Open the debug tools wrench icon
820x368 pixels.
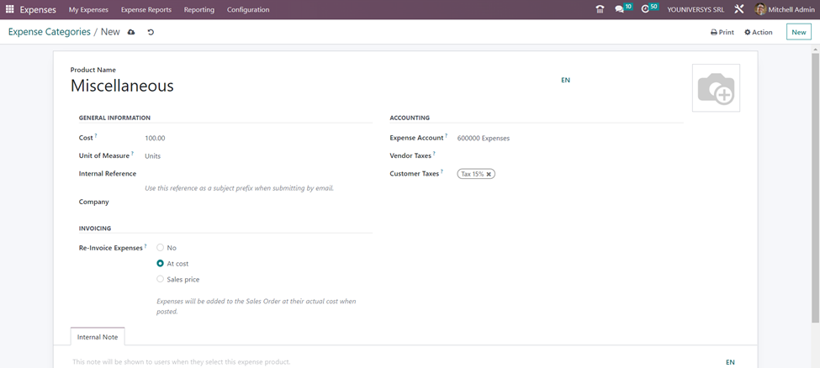click(x=739, y=9)
